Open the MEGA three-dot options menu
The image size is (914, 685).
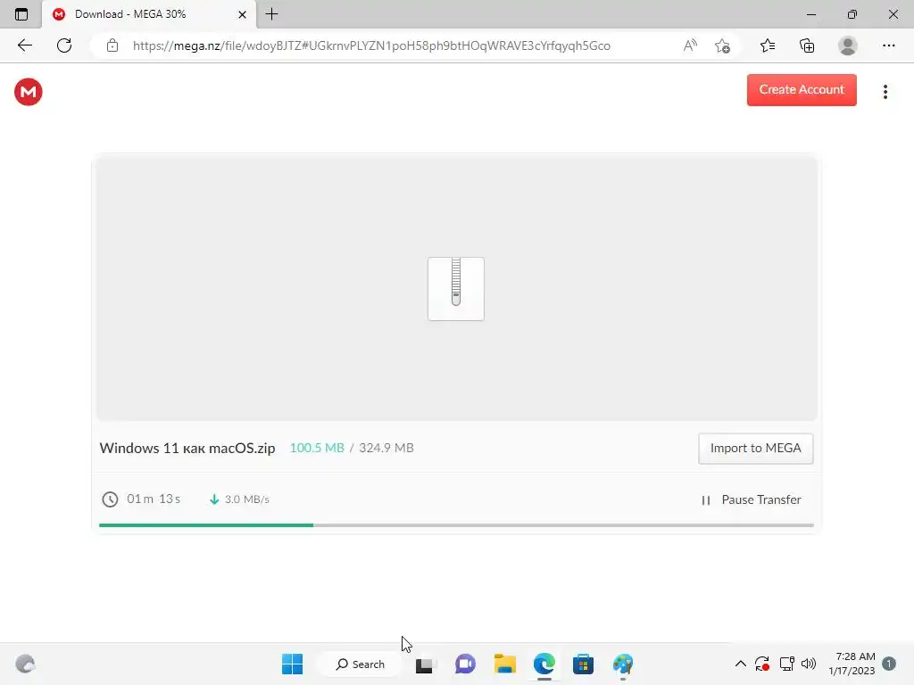coord(885,92)
